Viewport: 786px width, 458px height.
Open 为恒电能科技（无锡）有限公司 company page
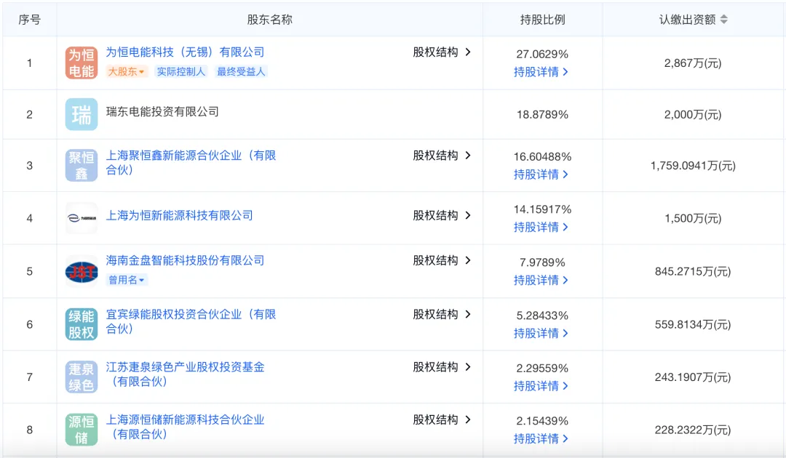(x=185, y=52)
